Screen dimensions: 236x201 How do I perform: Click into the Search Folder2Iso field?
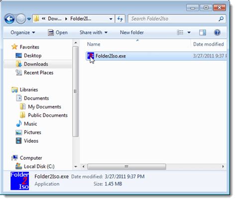click(x=177, y=19)
